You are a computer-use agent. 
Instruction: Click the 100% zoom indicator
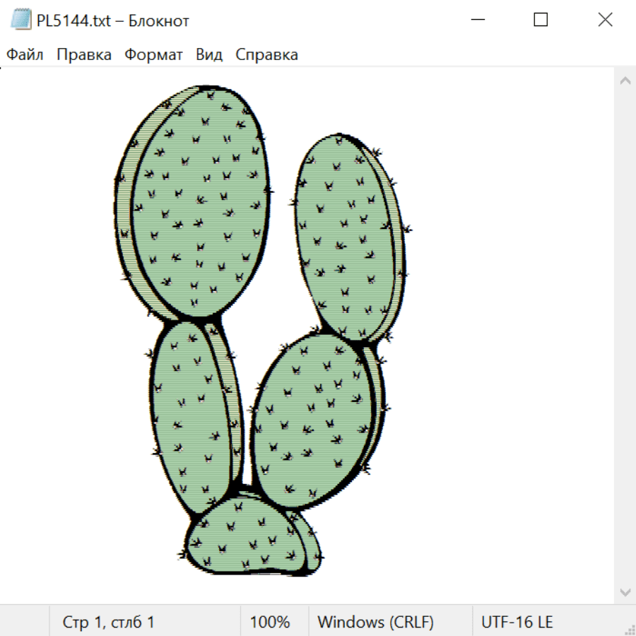pyautogui.click(x=270, y=623)
